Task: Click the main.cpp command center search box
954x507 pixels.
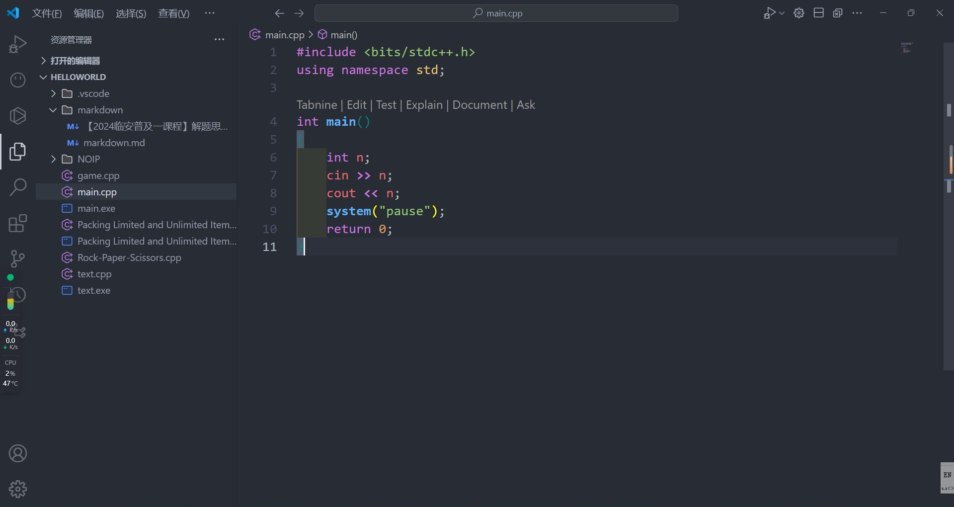Action: tap(496, 13)
